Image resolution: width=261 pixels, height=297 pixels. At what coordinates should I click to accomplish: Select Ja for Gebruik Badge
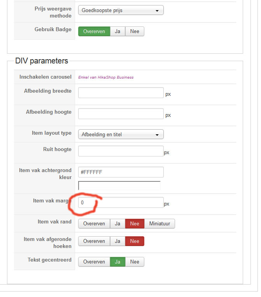[x=117, y=31]
